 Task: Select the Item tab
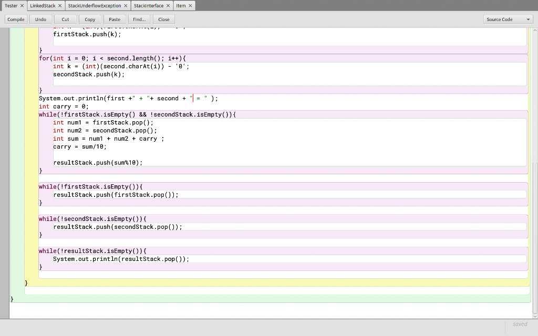(181, 6)
